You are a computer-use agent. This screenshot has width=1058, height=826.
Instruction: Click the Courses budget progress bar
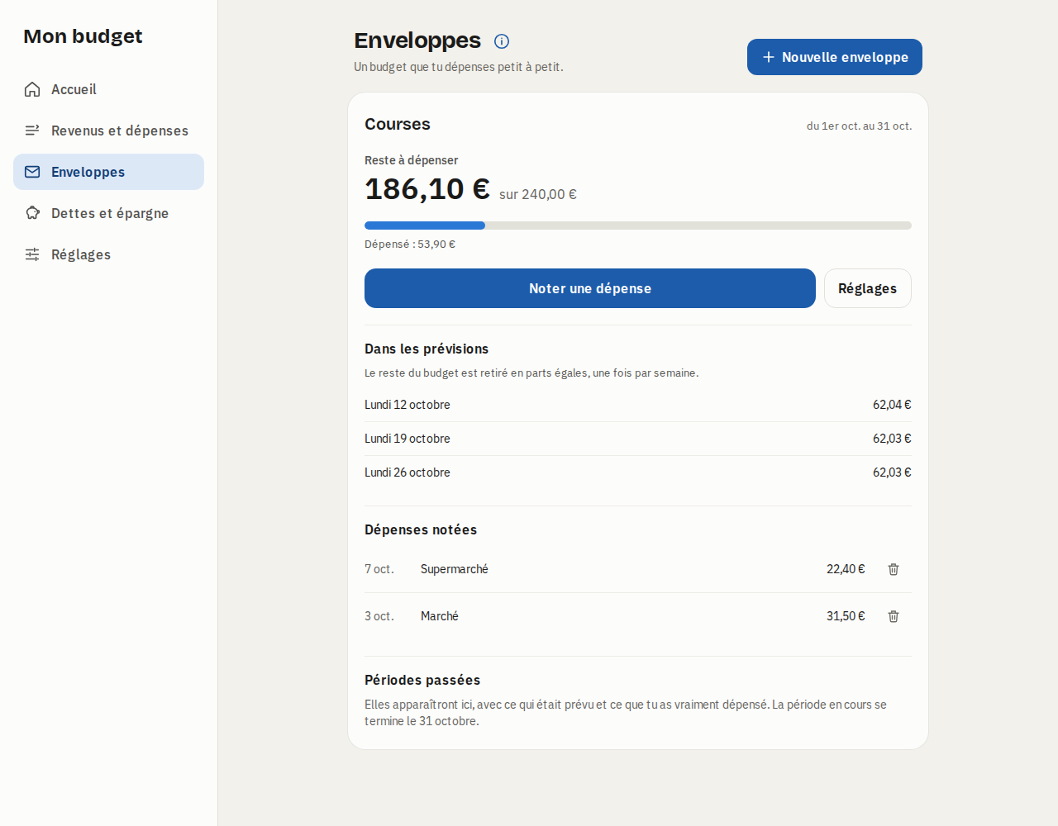638,225
